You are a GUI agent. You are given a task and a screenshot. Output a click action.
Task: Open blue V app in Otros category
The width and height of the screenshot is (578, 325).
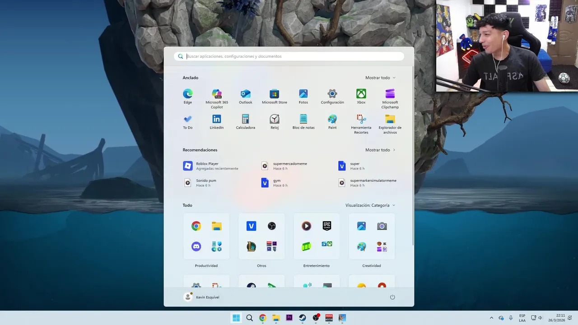click(251, 226)
